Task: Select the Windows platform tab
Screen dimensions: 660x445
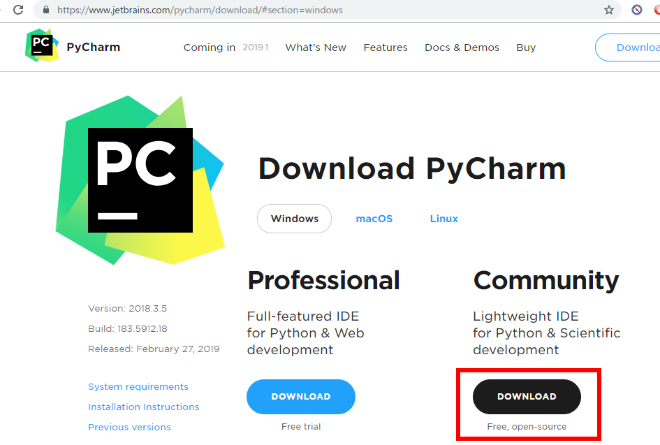Action: coord(294,219)
